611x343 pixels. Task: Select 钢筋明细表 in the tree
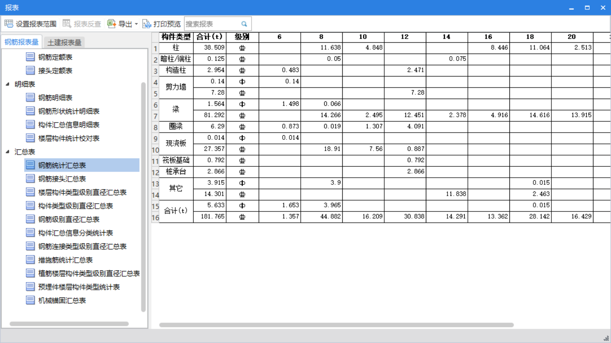(x=55, y=98)
